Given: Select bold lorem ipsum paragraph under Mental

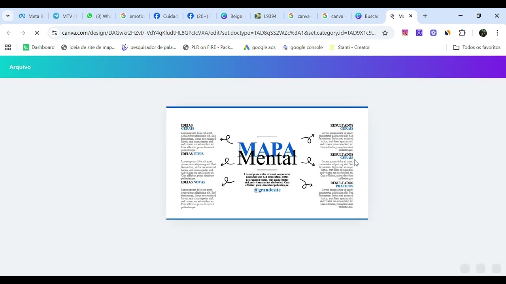Looking at the screenshot, I should point(267,180).
